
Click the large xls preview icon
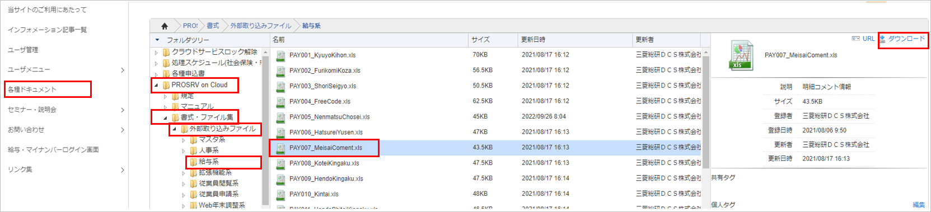click(x=741, y=55)
